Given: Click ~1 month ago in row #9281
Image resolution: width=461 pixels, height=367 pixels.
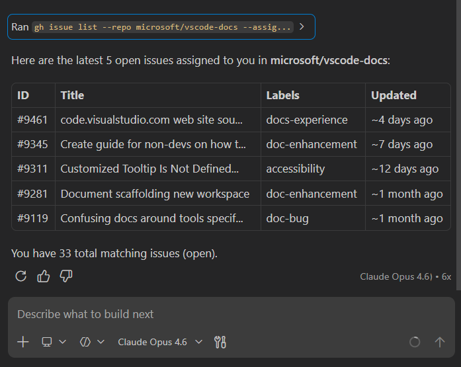Looking at the screenshot, I should (x=407, y=194).
